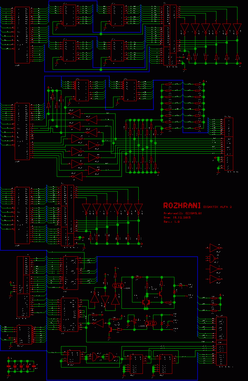248x381 pixels.
Task: Click the ROZHRANI title text
Action: pos(182,205)
